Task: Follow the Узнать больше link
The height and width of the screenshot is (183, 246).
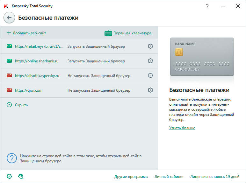Action: click(x=182, y=128)
